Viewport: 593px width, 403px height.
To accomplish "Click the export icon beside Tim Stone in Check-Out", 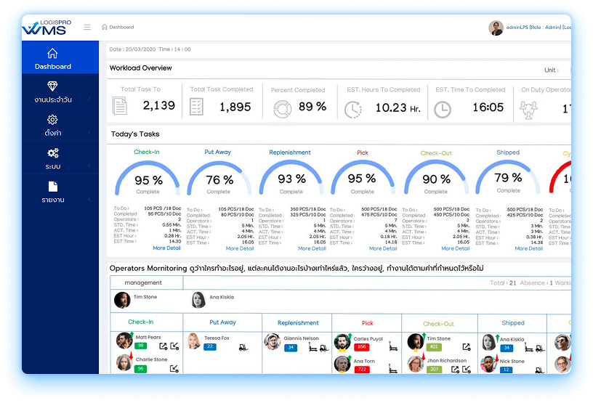I will 465,347.
